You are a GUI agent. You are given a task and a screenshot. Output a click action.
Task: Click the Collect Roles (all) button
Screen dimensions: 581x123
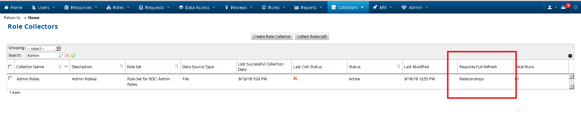(x=312, y=36)
